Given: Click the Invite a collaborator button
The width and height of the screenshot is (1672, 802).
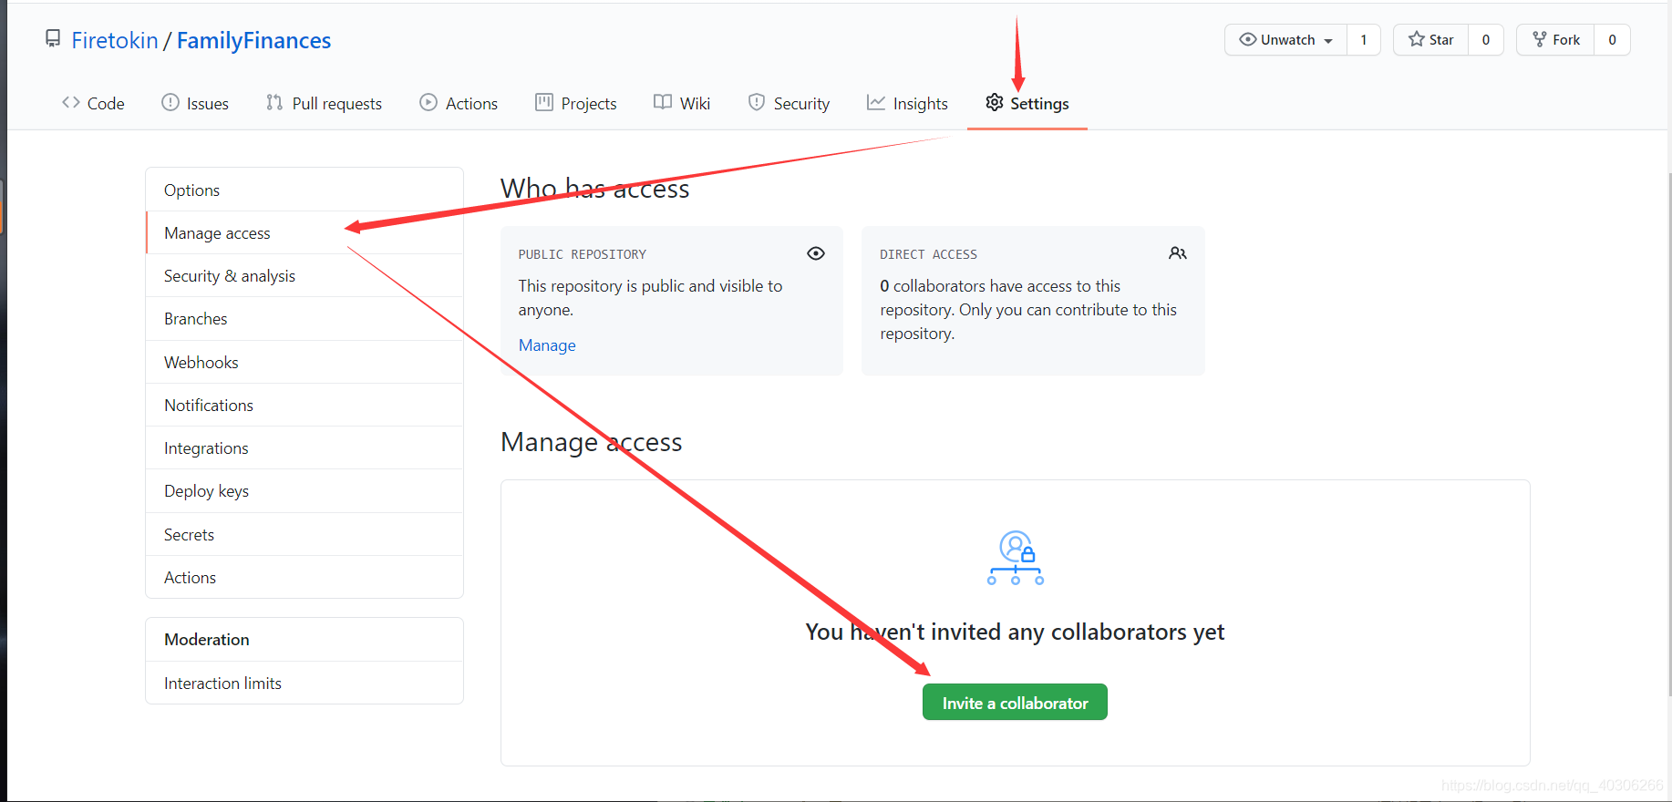Looking at the screenshot, I should 1015,702.
